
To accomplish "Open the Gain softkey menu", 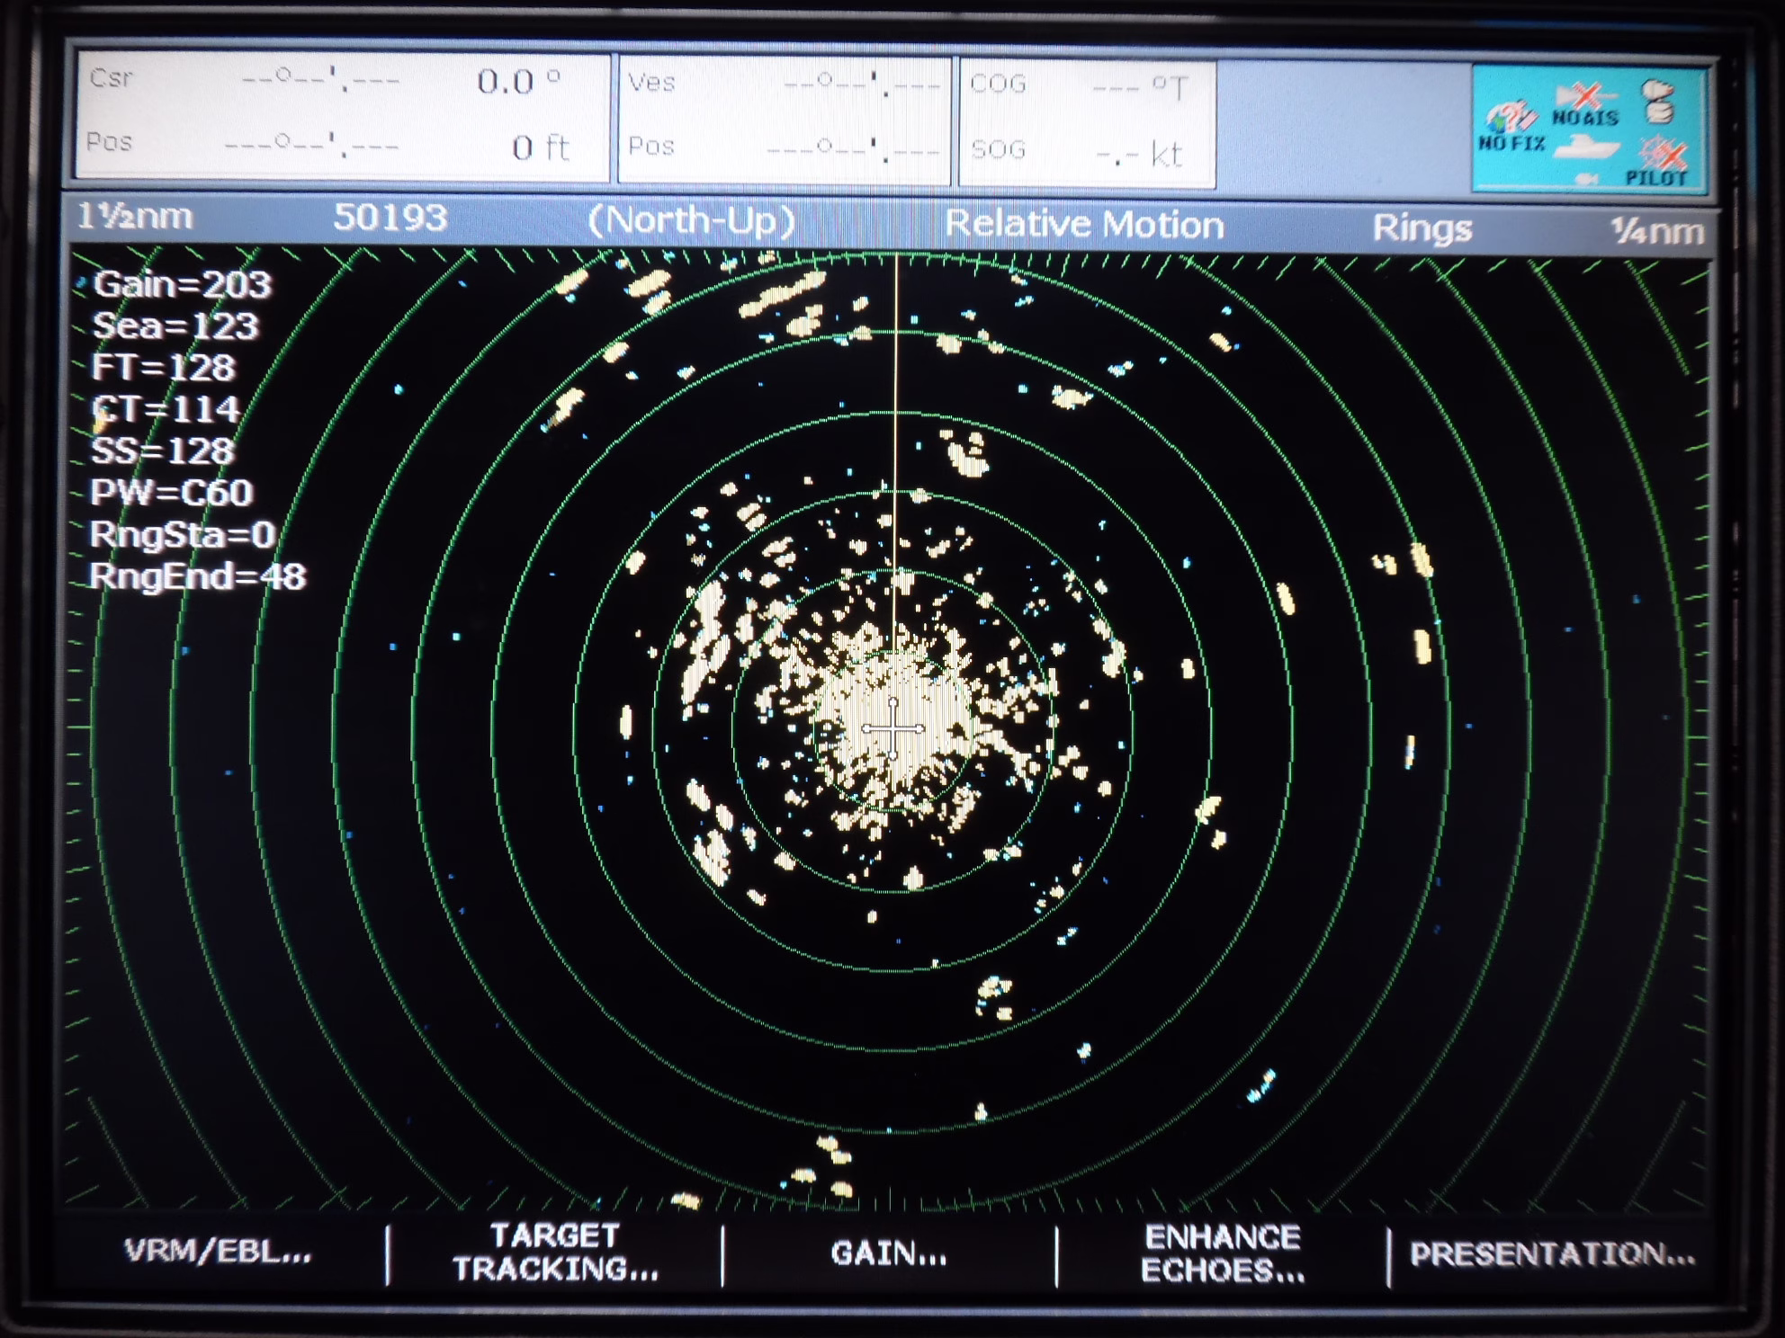I will click(888, 1253).
